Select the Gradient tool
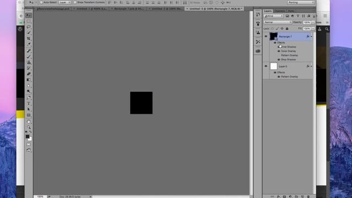Screen dimensions: 352x198 (29, 80)
